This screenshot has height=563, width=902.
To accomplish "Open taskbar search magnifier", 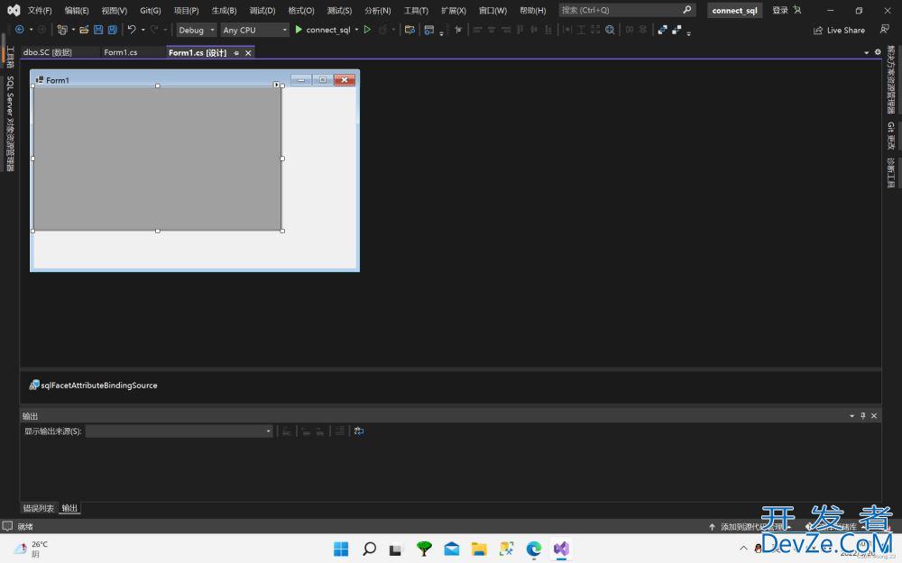I will [369, 549].
